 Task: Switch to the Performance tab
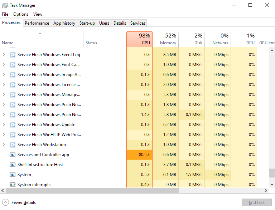pos(37,23)
